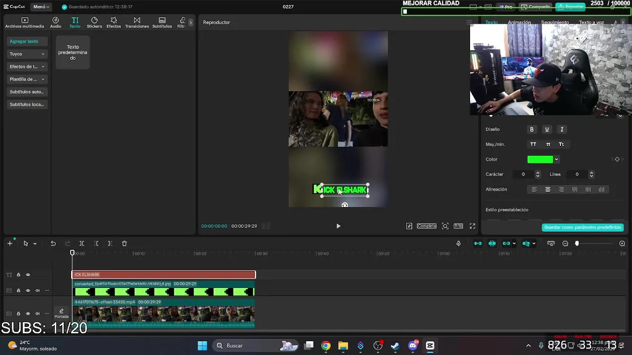This screenshot has width=632, height=355.
Task: Toggle main track magnet
Action: 478,244
